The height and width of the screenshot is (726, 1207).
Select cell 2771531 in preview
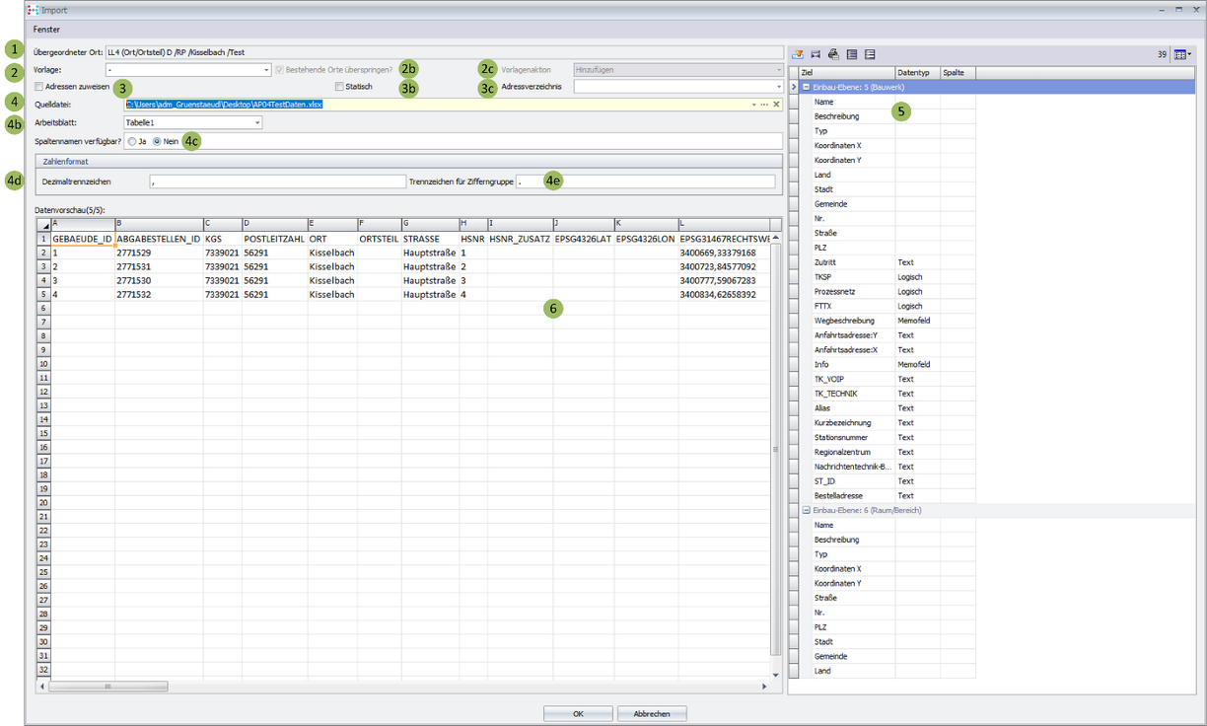159,266
